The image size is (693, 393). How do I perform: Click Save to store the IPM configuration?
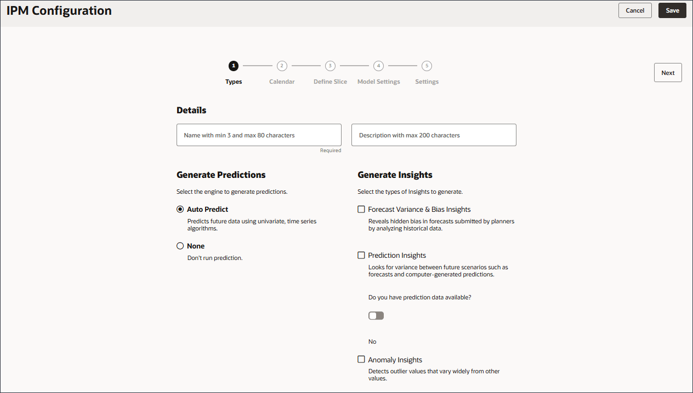click(672, 10)
